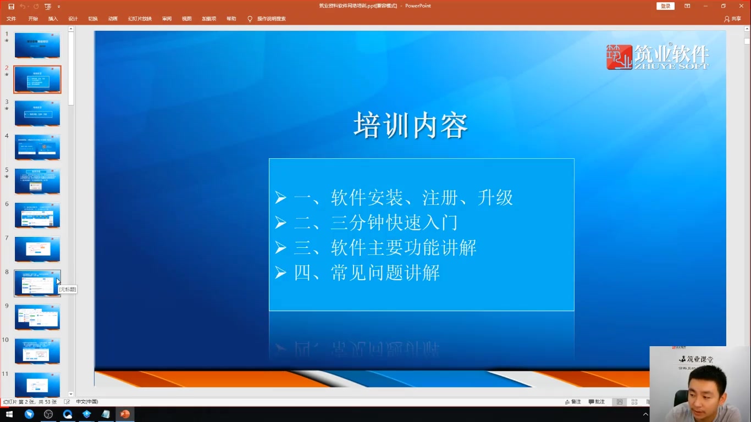Select slide 2 thumbnail 培训内容

[37, 80]
